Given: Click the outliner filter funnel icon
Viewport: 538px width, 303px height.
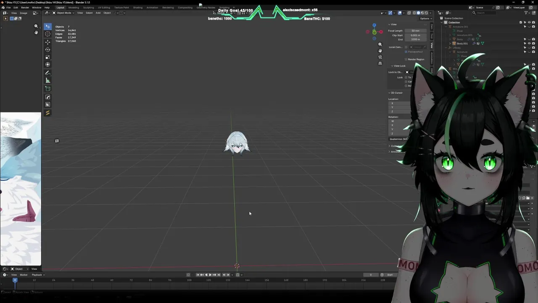Looking at the screenshot, I should coord(526,13).
